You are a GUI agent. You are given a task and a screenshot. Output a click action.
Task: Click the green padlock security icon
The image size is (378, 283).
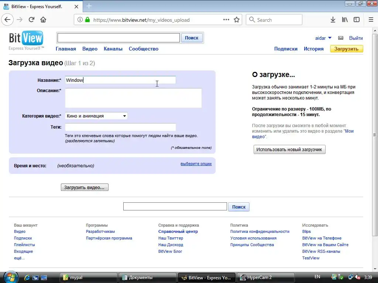click(x=87, y=20)
